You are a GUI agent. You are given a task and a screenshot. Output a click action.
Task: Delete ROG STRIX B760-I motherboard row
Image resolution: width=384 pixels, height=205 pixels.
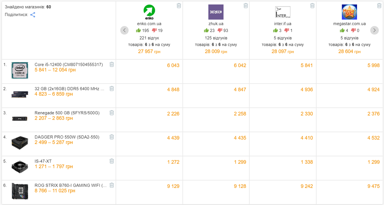[x=112, y=185]
